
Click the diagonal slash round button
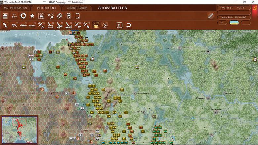tap(211, 16)
